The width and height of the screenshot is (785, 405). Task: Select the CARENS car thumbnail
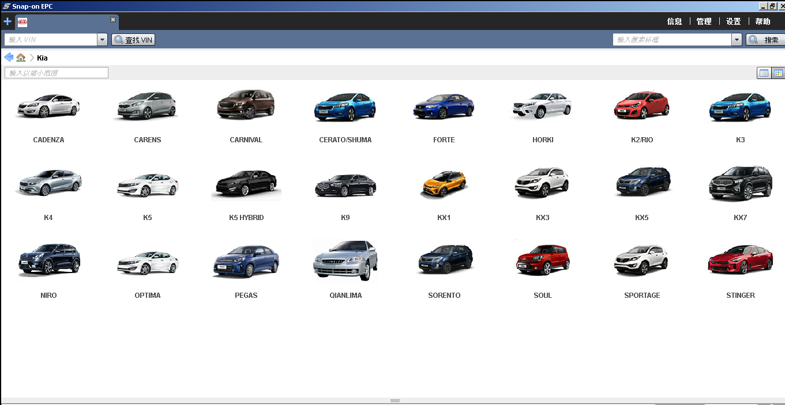click(147, 106)
